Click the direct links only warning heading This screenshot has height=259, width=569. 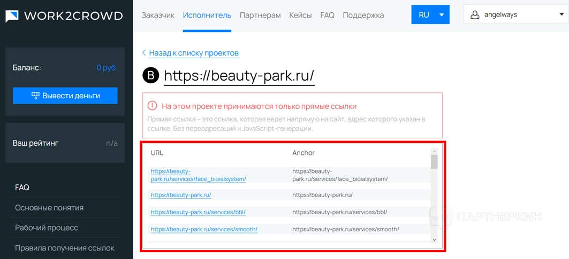tap(259, 106)
